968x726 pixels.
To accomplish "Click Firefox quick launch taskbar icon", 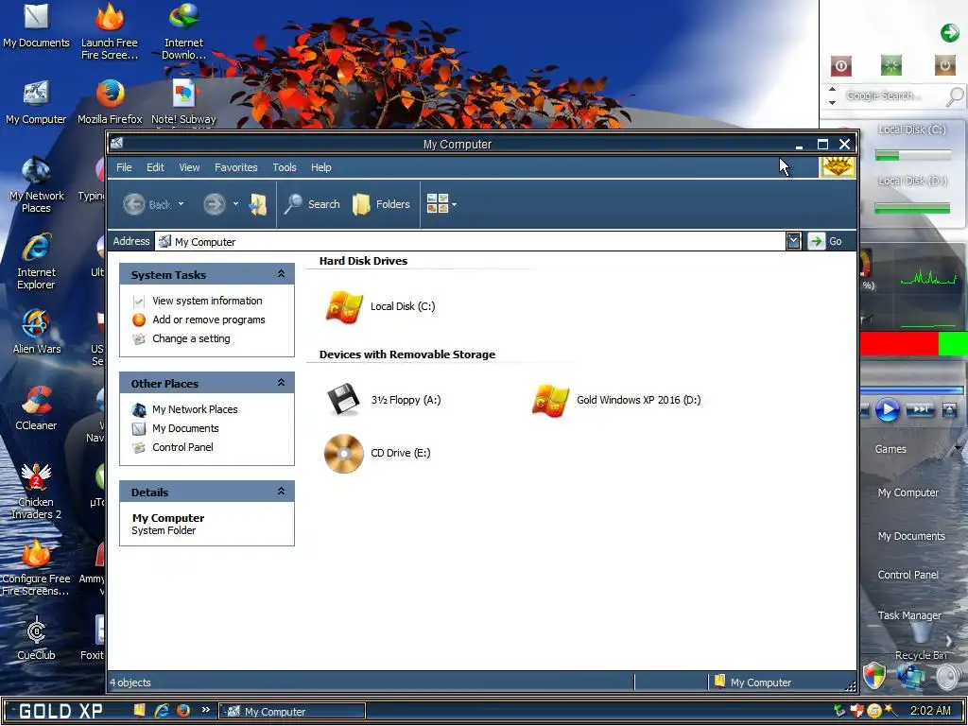I will [183, 711].
